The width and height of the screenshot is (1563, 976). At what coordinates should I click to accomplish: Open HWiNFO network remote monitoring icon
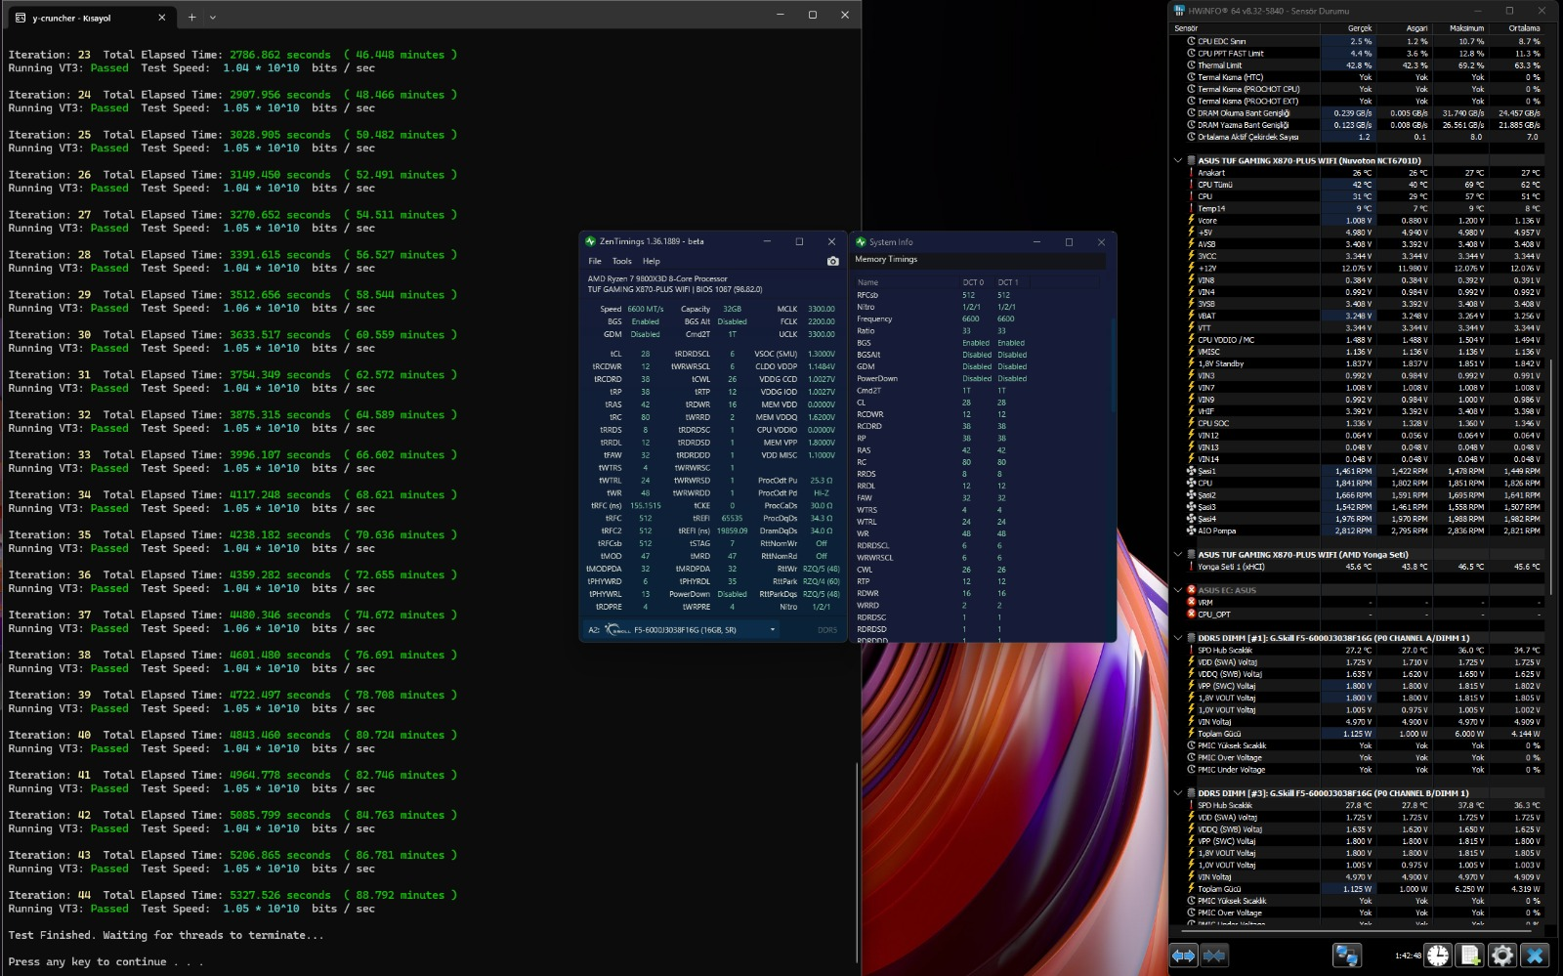1347,955
